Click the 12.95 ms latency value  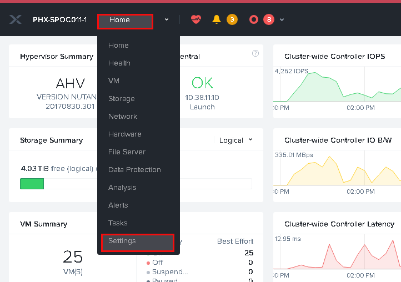point(288,239)
